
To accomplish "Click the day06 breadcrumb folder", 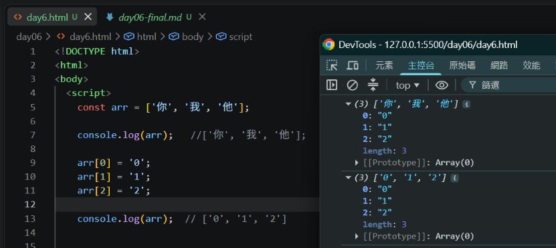I will [x=29, y=37].
